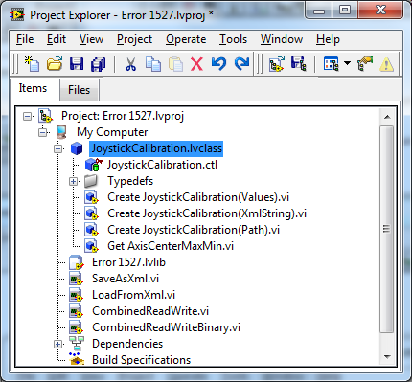
Task: Open the Operate menu
Action: pos(186,39)
